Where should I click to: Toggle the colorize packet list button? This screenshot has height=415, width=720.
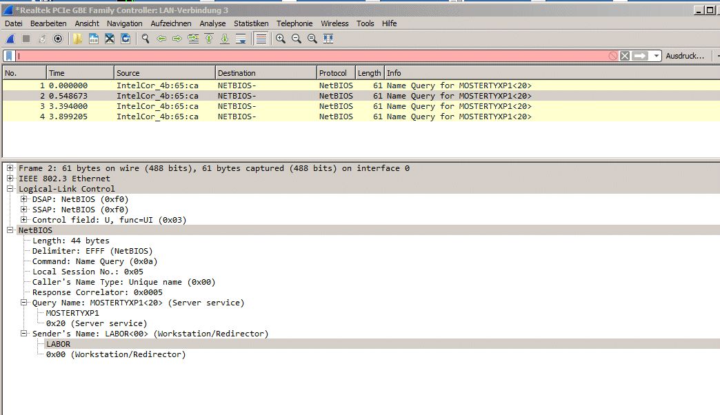click(x=261, y=39)
